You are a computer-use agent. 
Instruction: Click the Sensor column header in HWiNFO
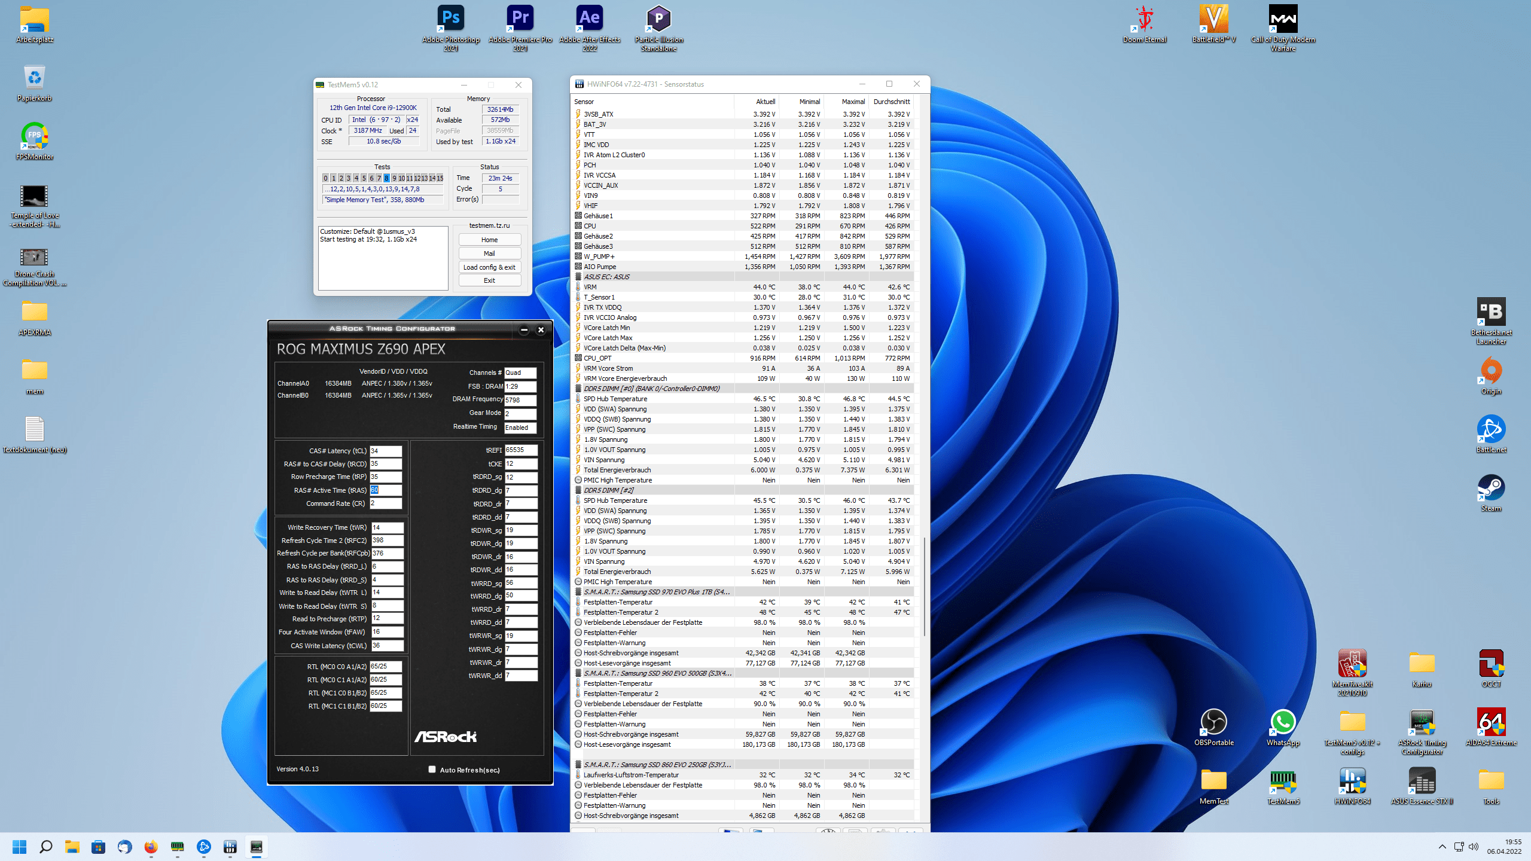point(654,102)
